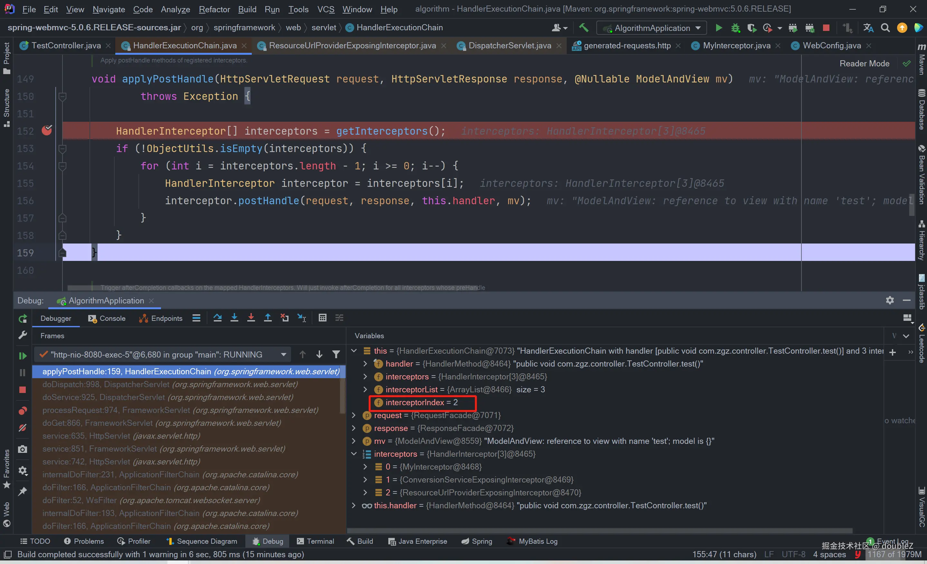Click the Resume Program icon
The width and height of the screenshot is (927, 564).
point(23,356)
